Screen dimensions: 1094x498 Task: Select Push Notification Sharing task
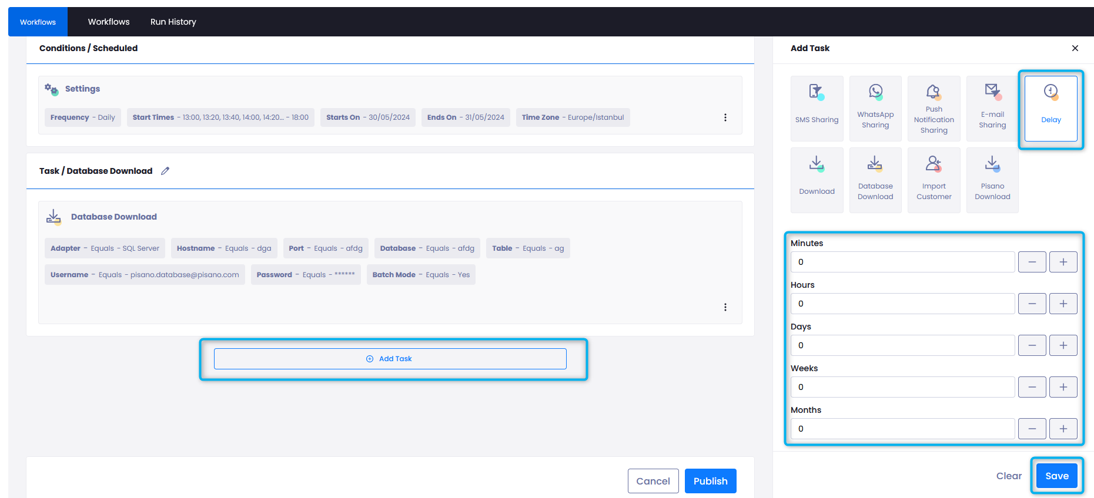tap(934, 108)
